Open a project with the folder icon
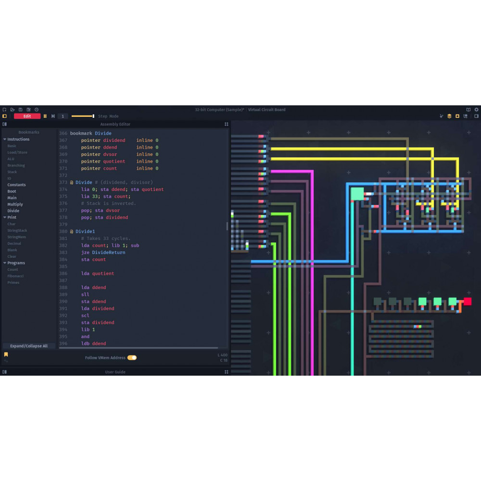 coord(13,110)
